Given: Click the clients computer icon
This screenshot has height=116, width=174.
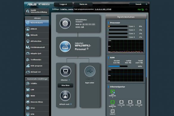Looking at the screenshot, I should [x=65, y=71].
